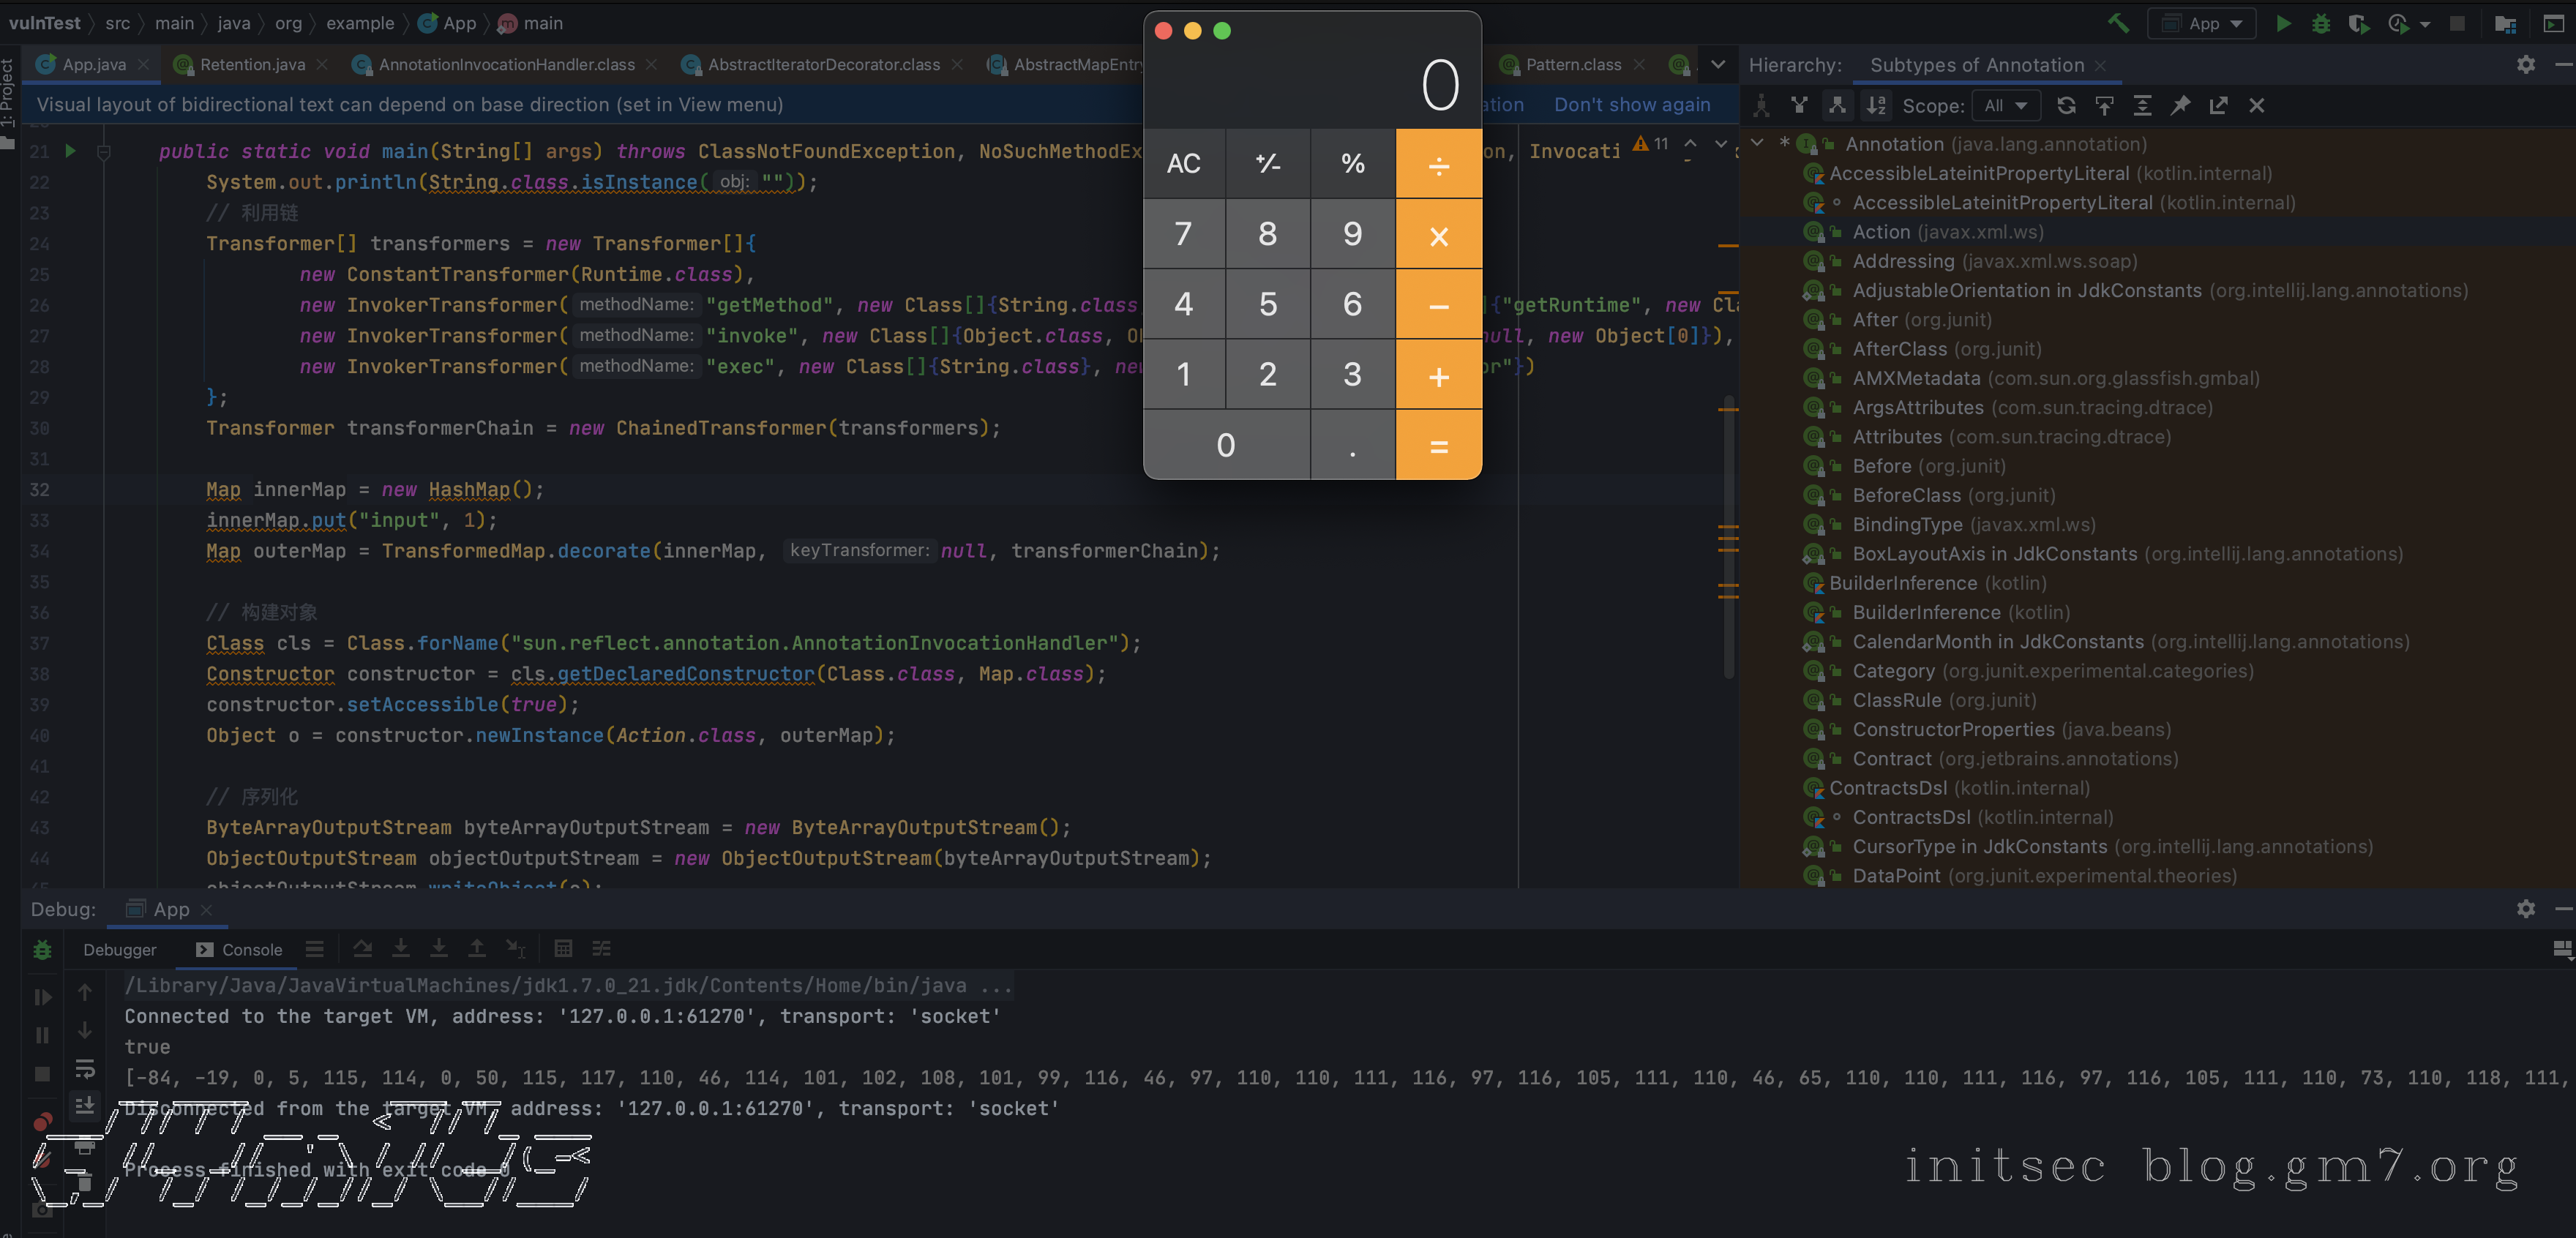Toggle Sort Alphabetically in hierarchy toolbar
The width and height of the screenshot is (2576, 1238).
pos(1876,105)
